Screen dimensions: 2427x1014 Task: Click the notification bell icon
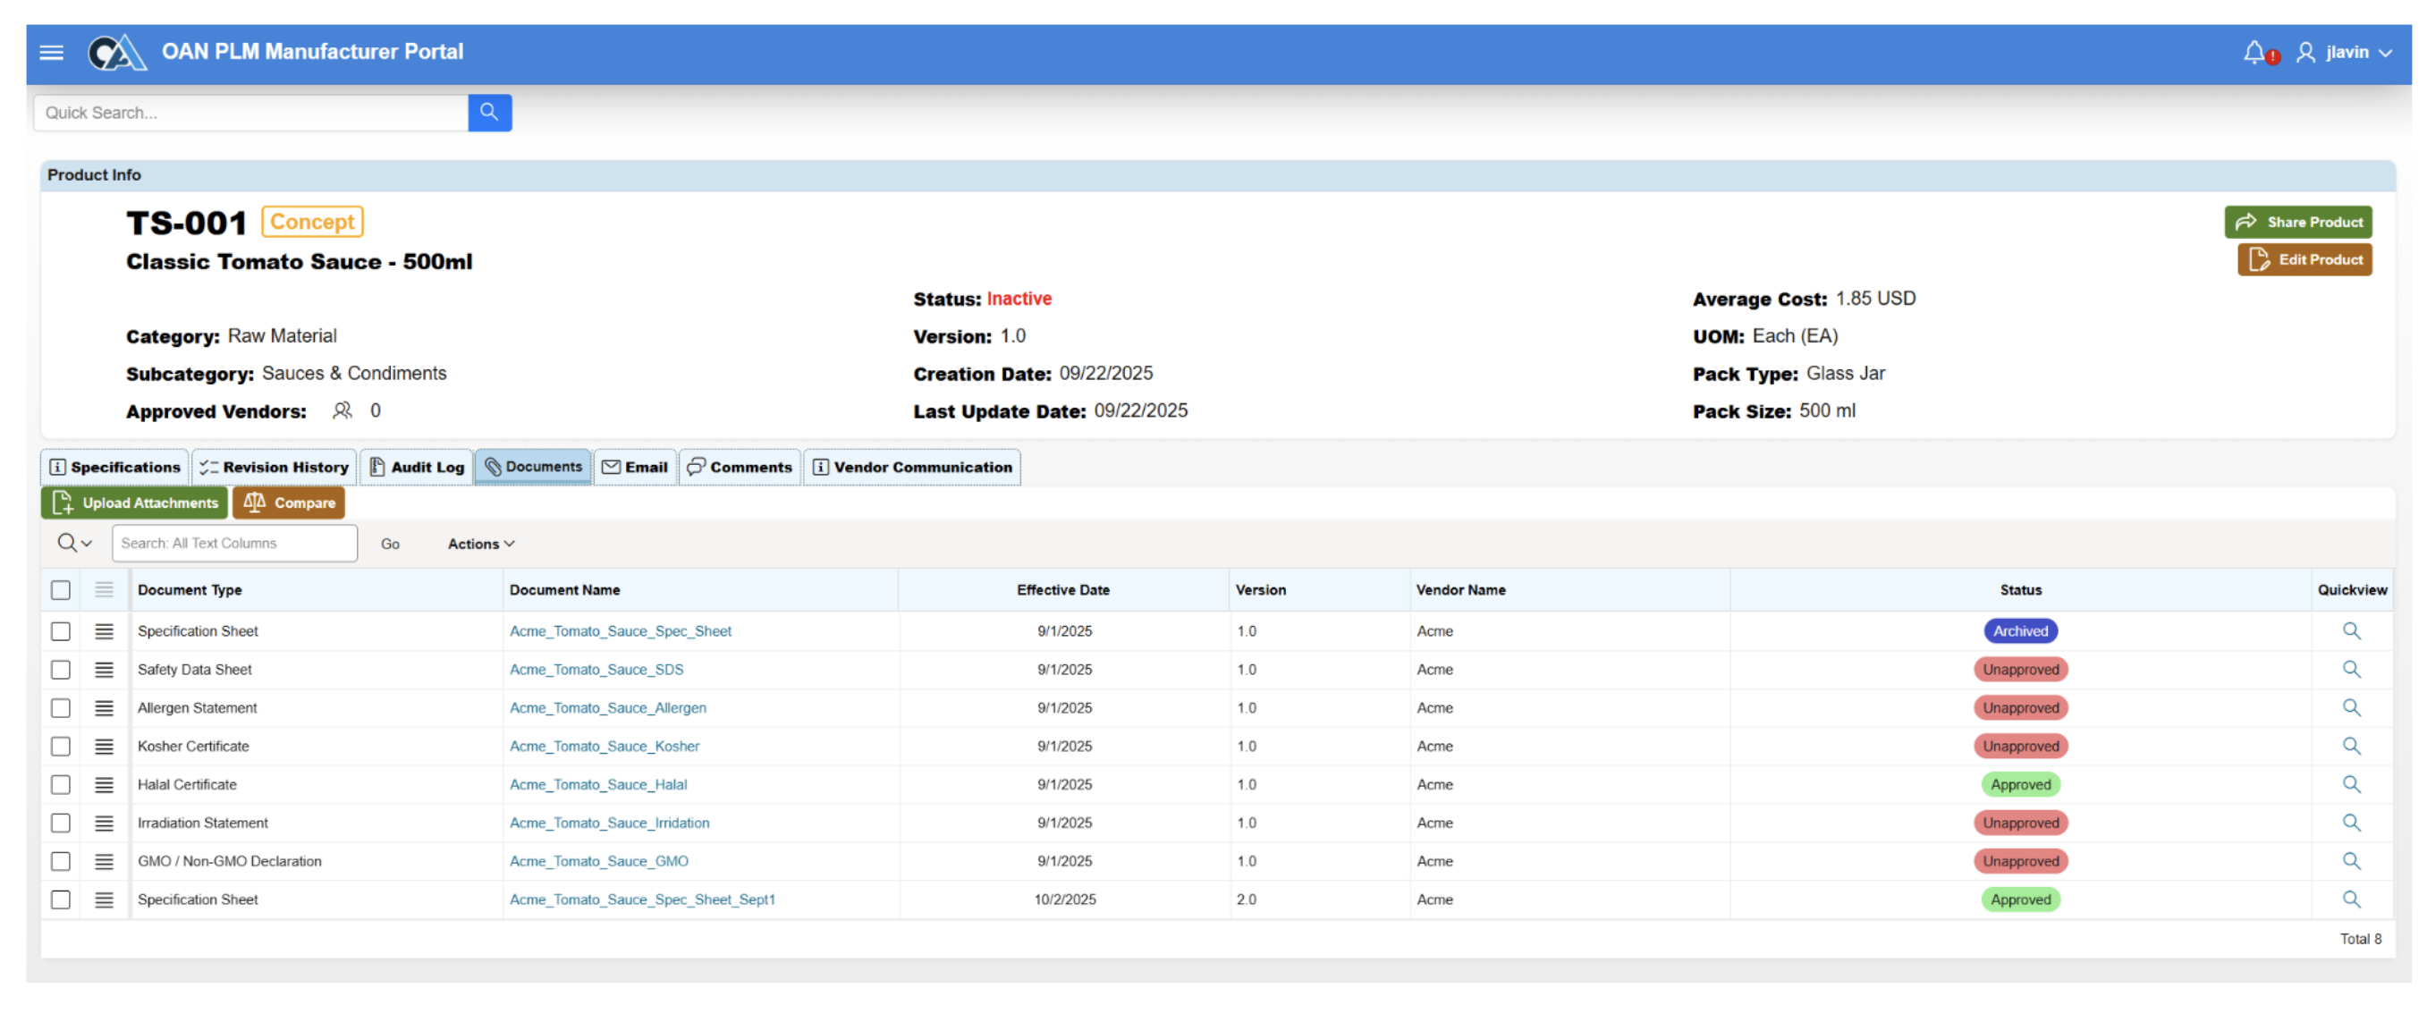click(x=2254, y=53)
